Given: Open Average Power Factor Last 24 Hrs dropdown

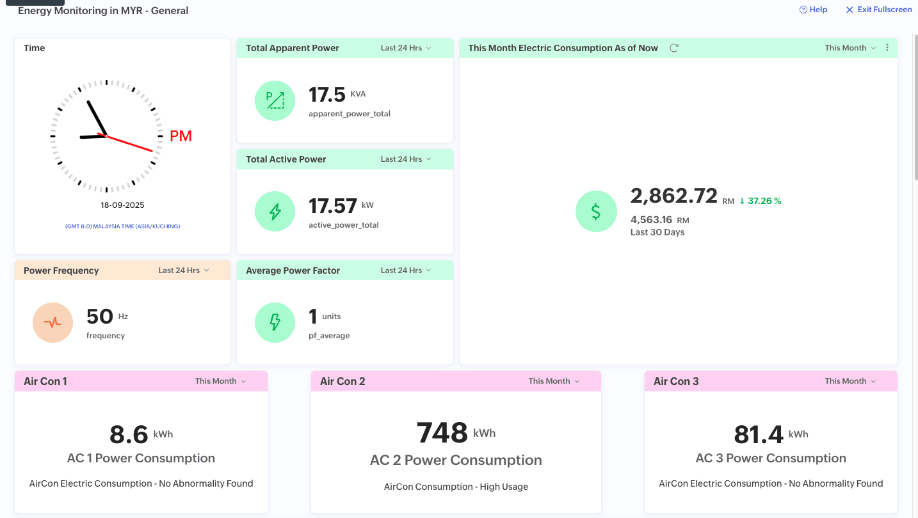Looking at the screenshot, I should (x=406, y=271).
